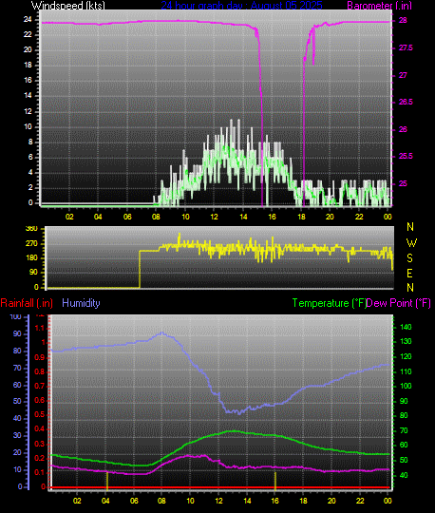Click the temperature axis value 140

(406, 327)
